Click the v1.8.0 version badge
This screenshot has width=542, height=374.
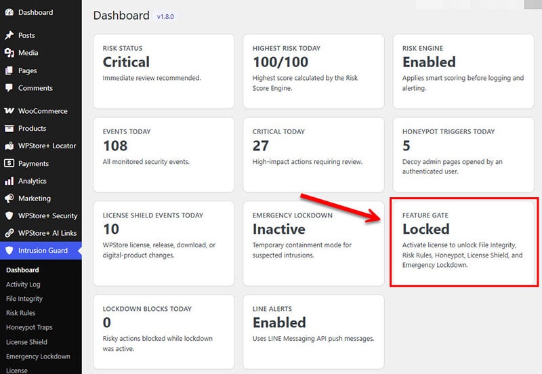[165, 16]
